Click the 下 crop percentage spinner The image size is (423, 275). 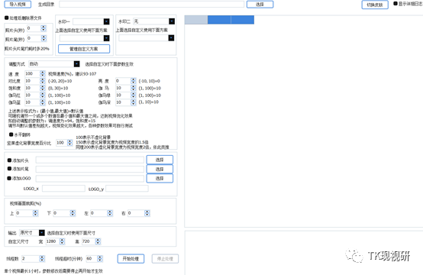73,213
